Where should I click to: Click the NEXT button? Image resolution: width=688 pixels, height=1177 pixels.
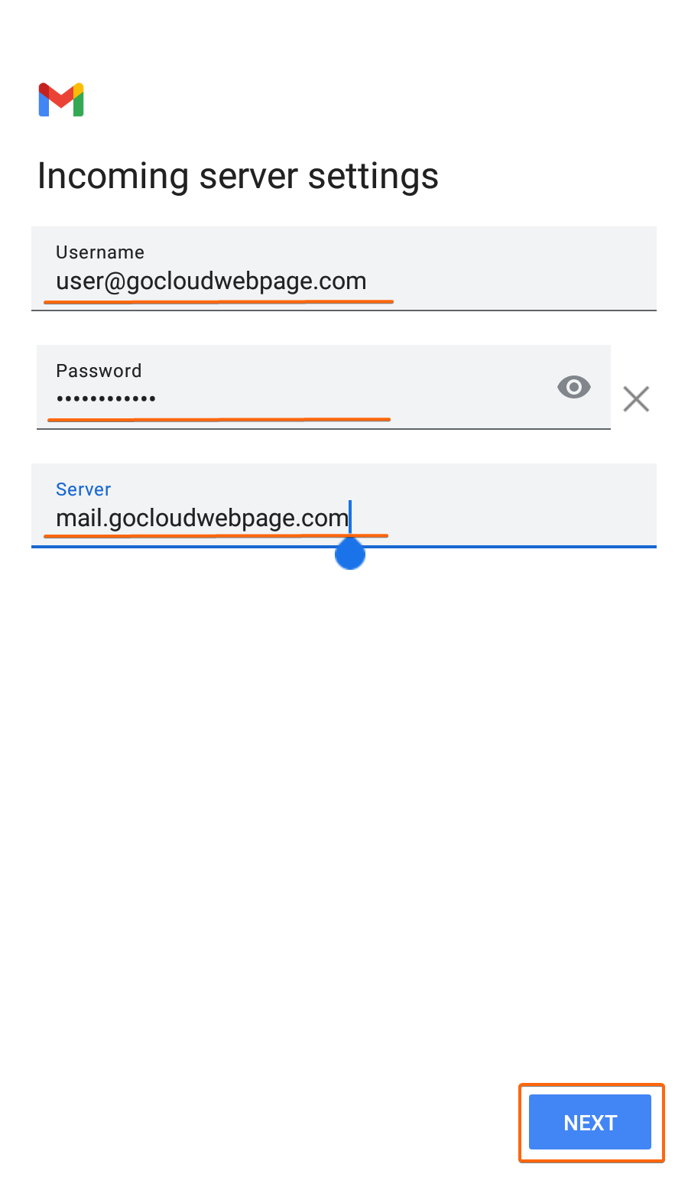pos(590,1122)
